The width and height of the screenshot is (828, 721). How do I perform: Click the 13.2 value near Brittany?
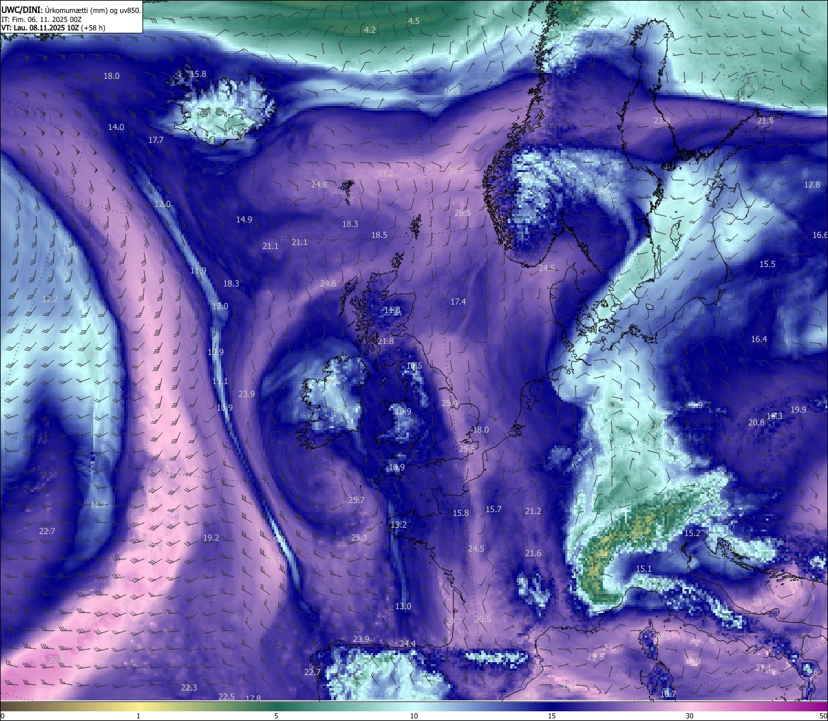pyautogui.click(x=398, y=524)
